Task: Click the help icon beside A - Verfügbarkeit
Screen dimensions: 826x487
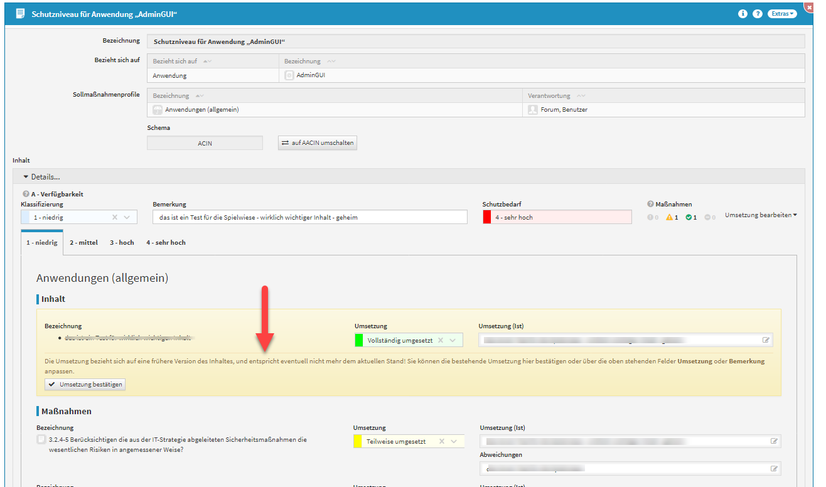Action: tap(26, 195)
